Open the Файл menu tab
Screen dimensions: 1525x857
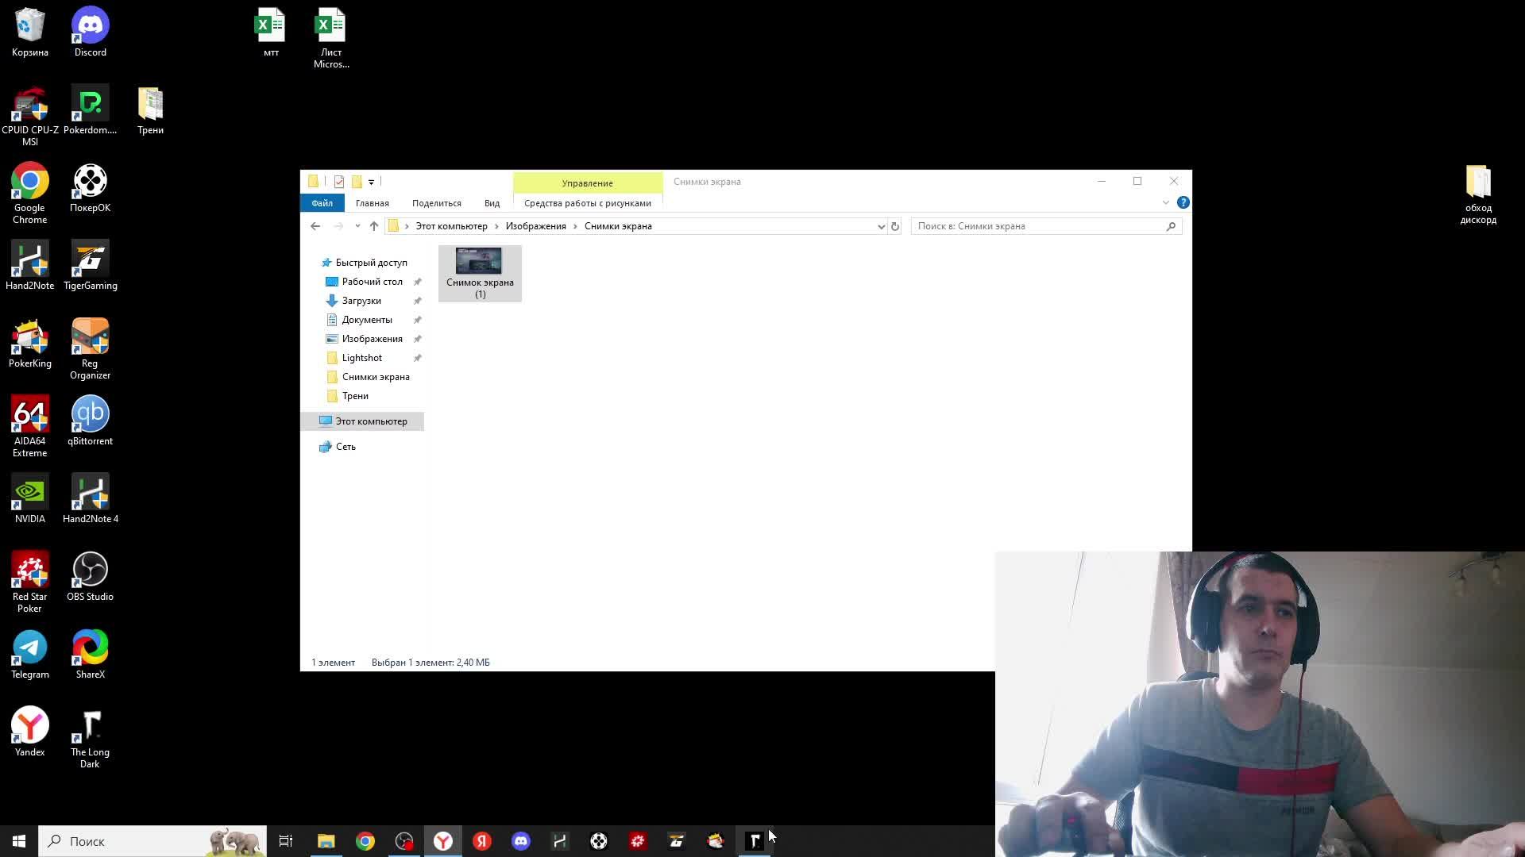point(322,203)
